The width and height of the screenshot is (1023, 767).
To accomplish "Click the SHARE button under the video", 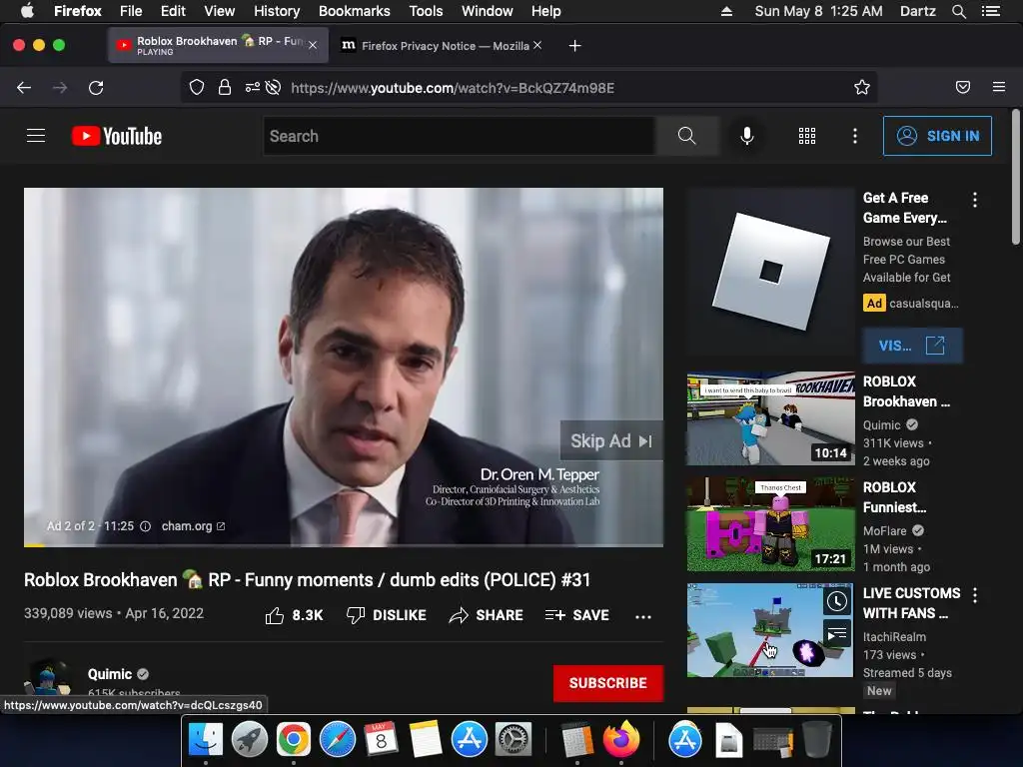I will pos(487,615).
